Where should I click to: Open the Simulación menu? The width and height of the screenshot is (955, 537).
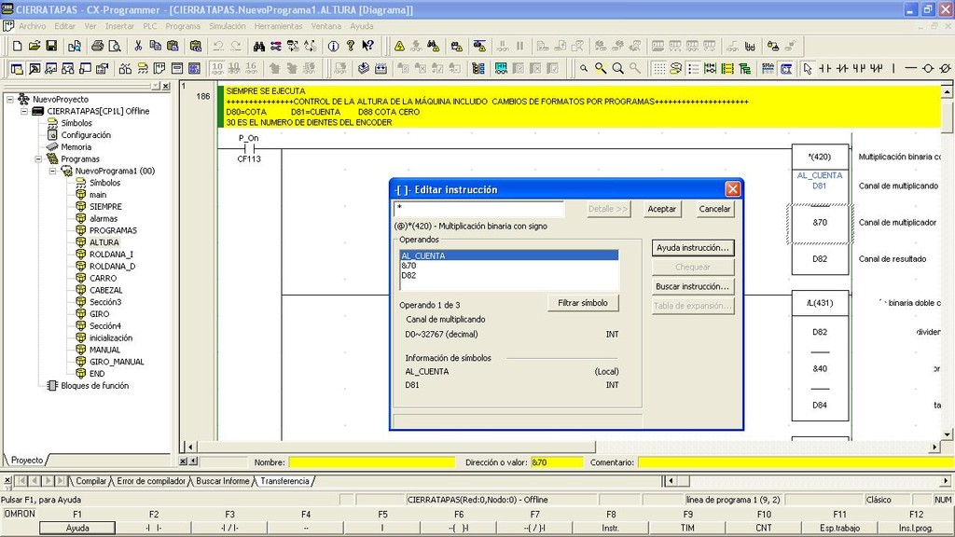228,26
